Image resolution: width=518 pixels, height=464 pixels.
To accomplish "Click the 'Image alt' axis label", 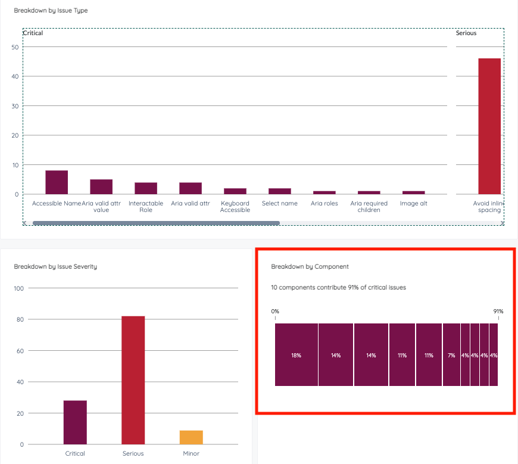I will click(413, 203).
